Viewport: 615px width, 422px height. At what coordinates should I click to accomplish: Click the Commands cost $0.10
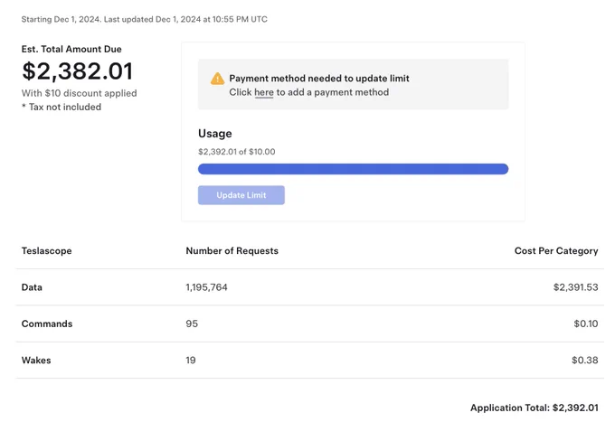(586, 324)
